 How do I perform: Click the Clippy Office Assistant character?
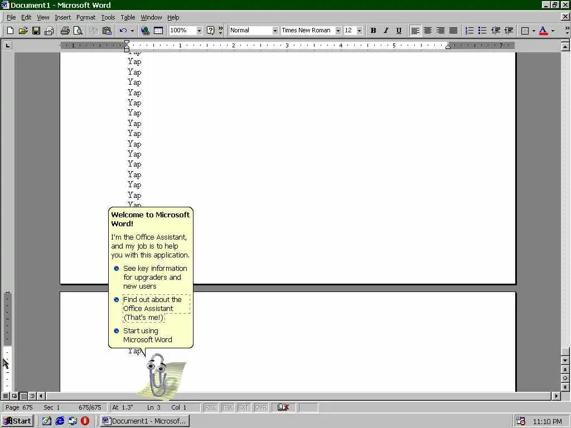click(157, 375)
